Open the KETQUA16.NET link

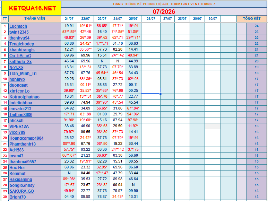pyautogui.click(x=32, y=8)
